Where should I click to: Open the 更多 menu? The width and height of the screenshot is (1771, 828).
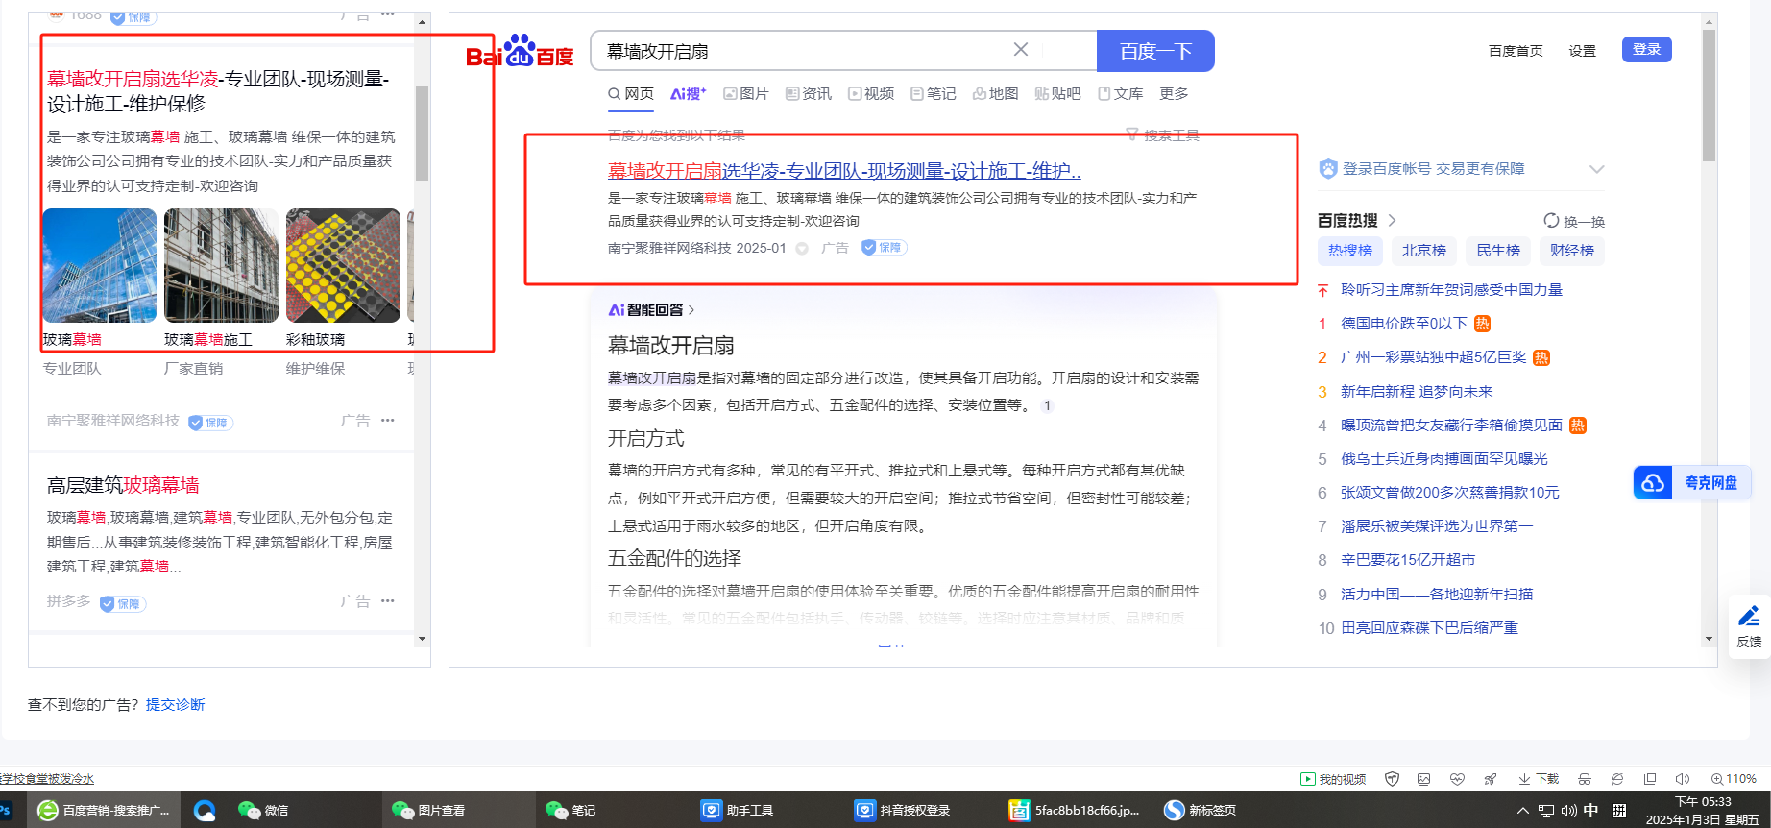1174,93
